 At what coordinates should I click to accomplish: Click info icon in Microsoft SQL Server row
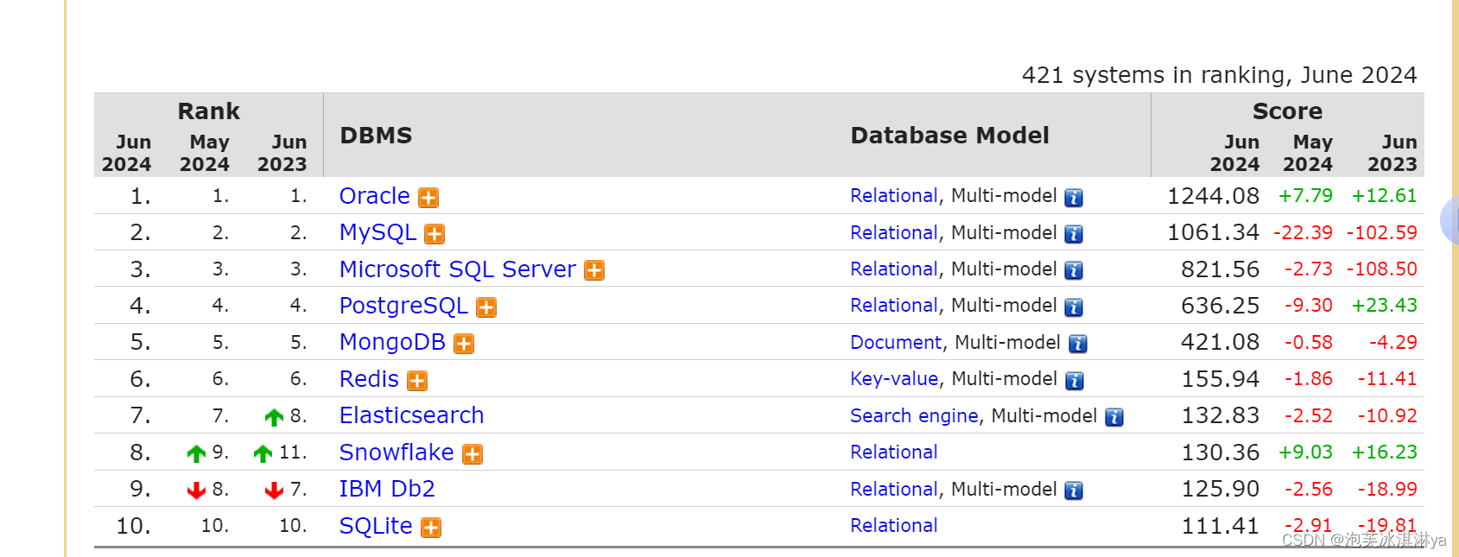(1074, 271)
